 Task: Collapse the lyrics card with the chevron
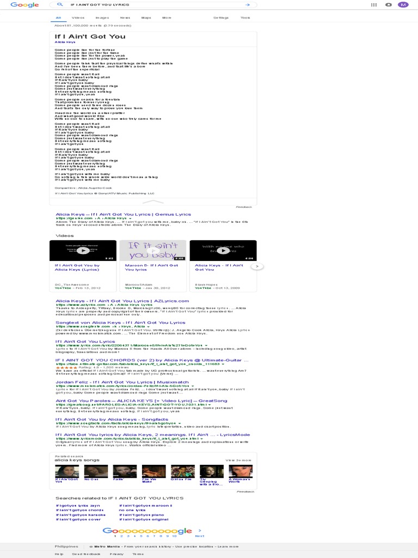(x=153, y=202)
